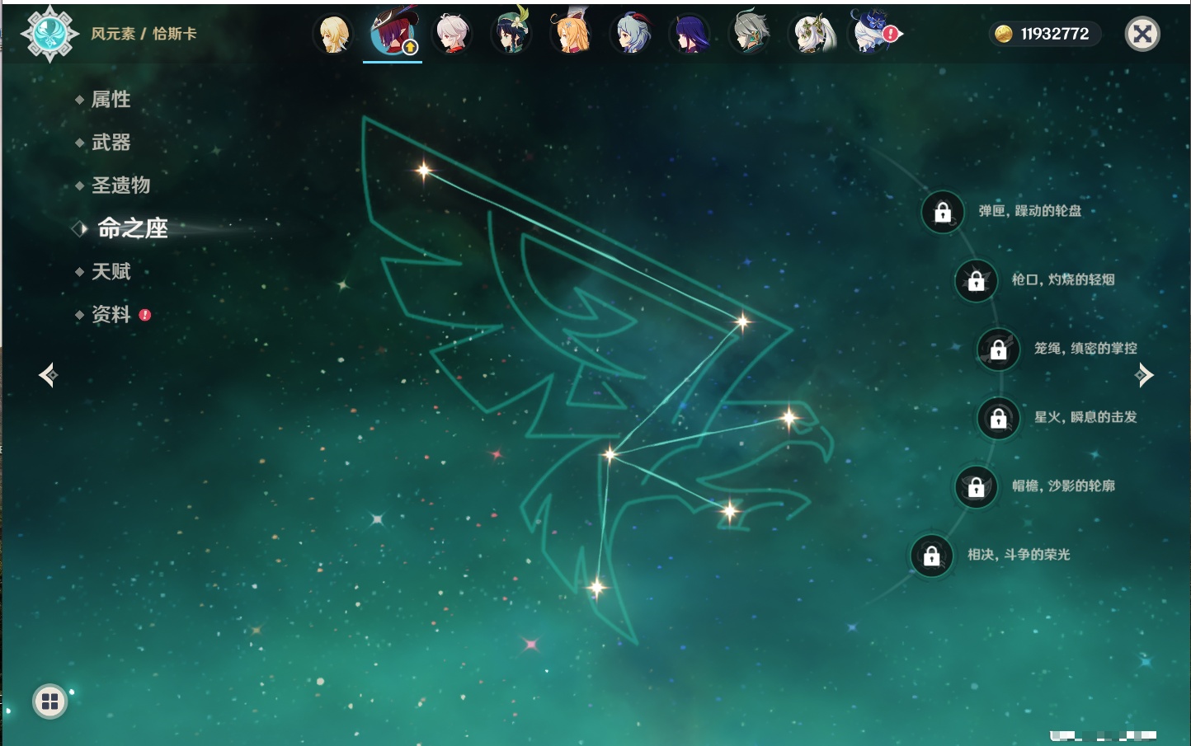This screenshot has width=1191, height=746.
Task: Click the Anemo element emblem icon
Action: point(49,34)
